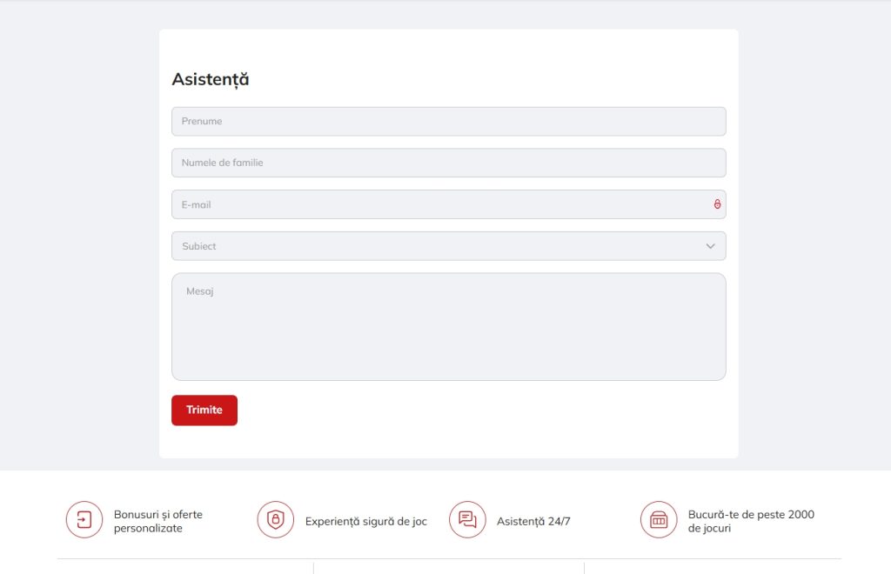The width and height of the screenshot is (891, 574).
Task: Click "Bonusuri și oferte personalizate" text
Action: coord(158,521)
